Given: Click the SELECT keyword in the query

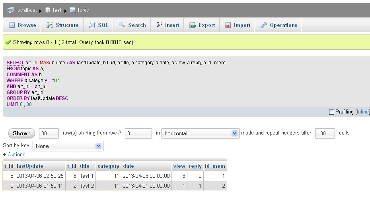Looking at the screenshot, I should click(x=16, y=63).
